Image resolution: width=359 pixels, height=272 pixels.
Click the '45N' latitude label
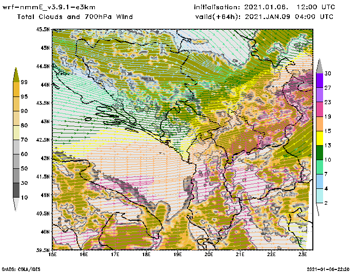(45, 48)
